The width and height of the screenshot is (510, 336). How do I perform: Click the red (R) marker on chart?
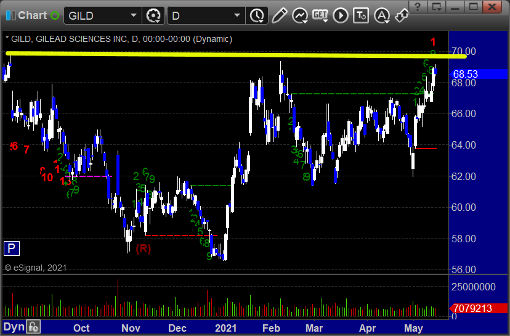pyautogui.click(x=144, y=249)
